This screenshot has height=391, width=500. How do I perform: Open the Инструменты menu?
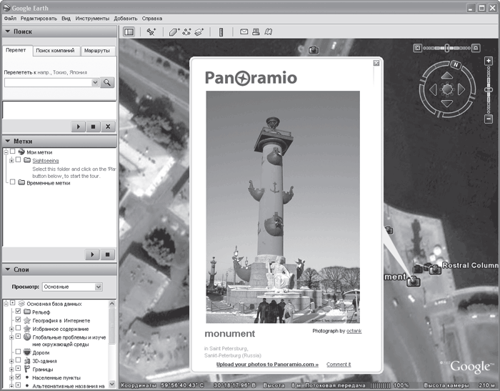pyautogui.click(x=92, y=19)
